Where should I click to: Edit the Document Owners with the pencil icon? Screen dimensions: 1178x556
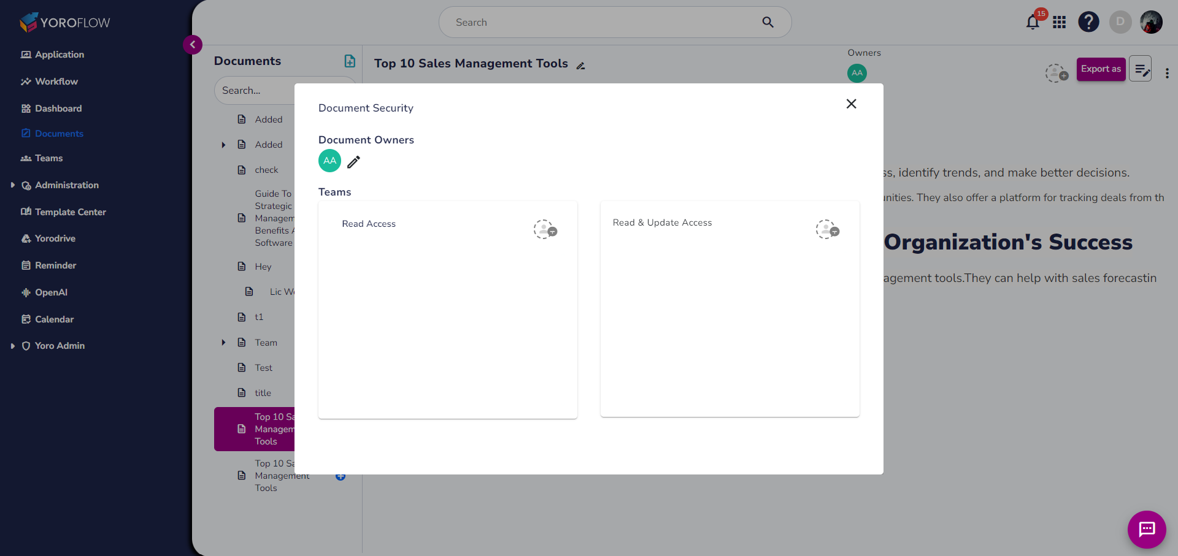click(x=353, y=161)
